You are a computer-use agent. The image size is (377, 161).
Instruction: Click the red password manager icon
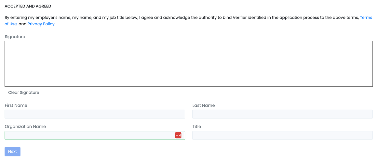click(178, 135)
